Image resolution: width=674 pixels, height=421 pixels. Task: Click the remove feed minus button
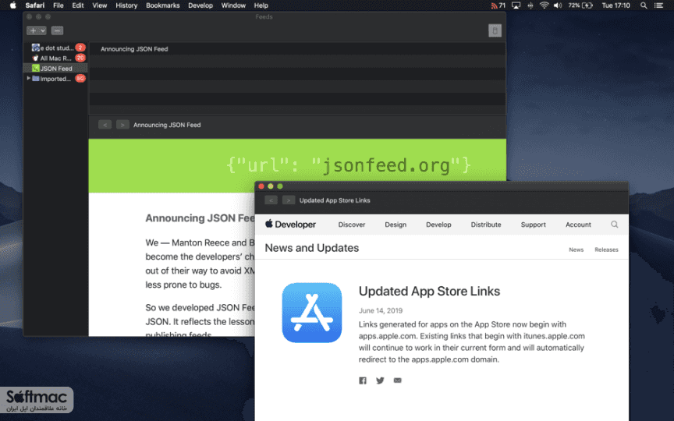[x=57, y=30]
